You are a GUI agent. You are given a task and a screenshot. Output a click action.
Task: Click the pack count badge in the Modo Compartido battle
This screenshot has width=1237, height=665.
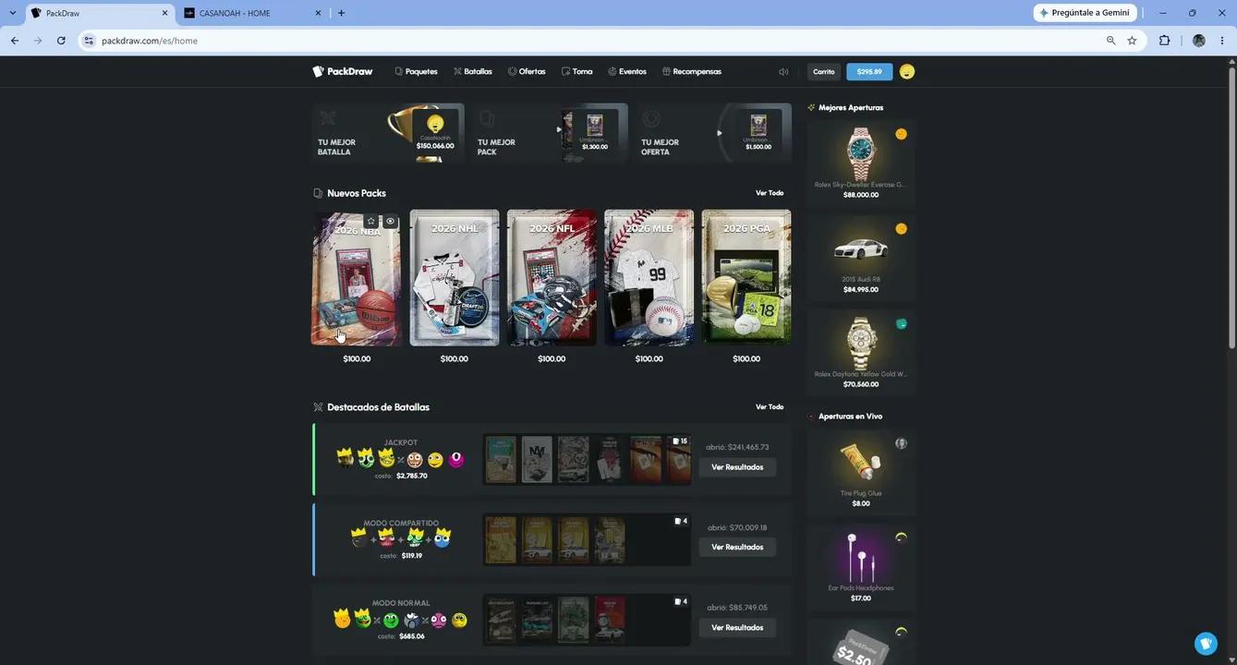[x=679, y=521]
